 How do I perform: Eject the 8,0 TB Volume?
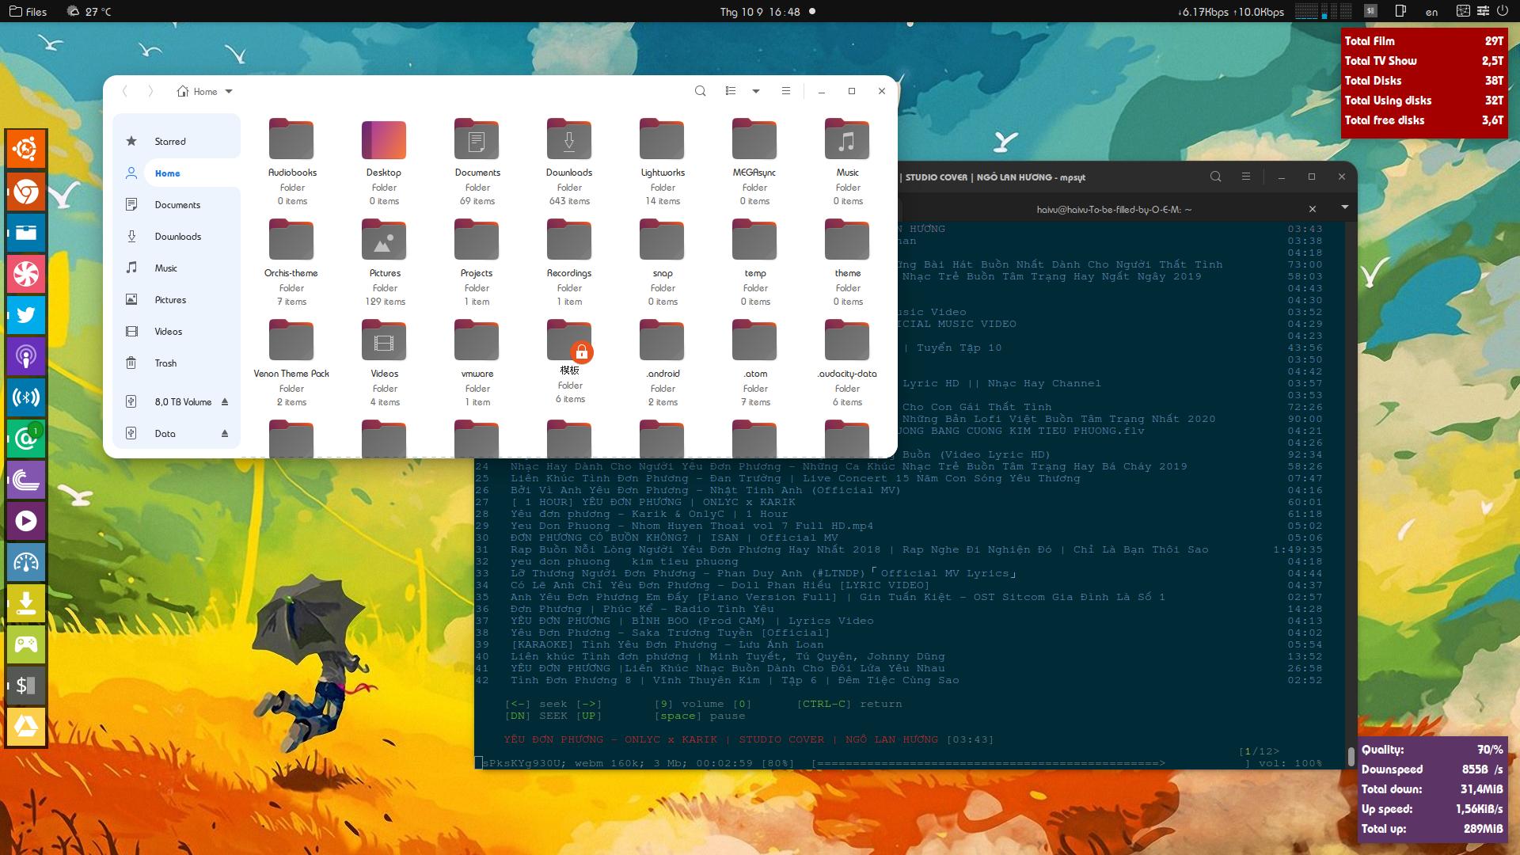[225, 402]
